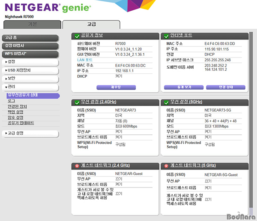Viewport: 257px width, 221px height.
Task: Click the DNS server 164.124.101.2
Action: [215, 70]
